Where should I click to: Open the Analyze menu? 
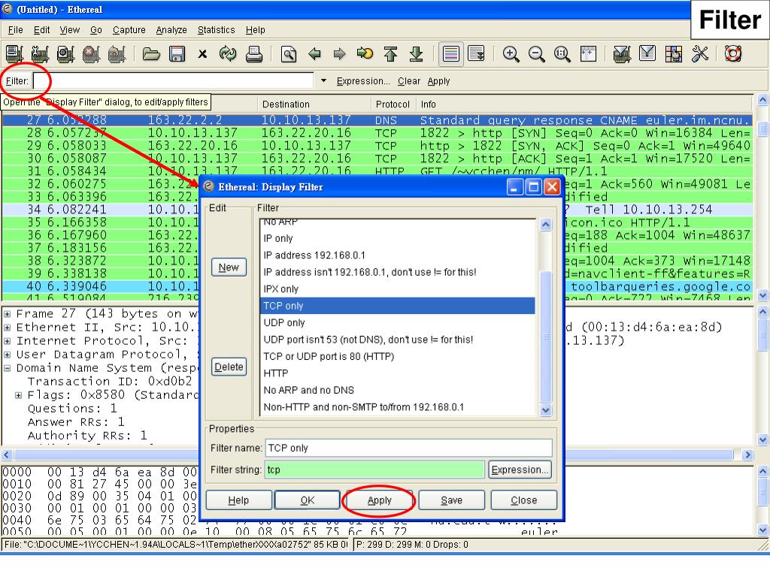[171, 30]
